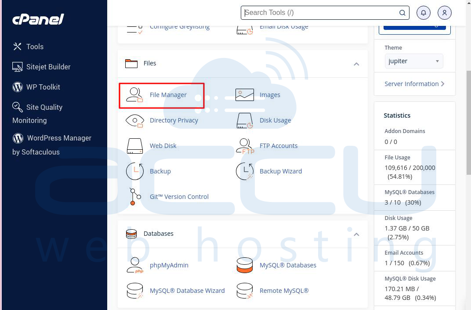Open the Theme jupiter dropdown
This screenshot has width=471, height=310.
point(413,61)
